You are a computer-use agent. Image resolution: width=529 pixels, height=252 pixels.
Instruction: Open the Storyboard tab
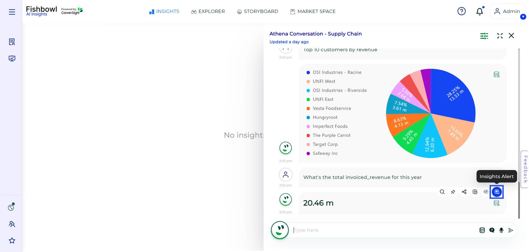(x=258, y=12)
